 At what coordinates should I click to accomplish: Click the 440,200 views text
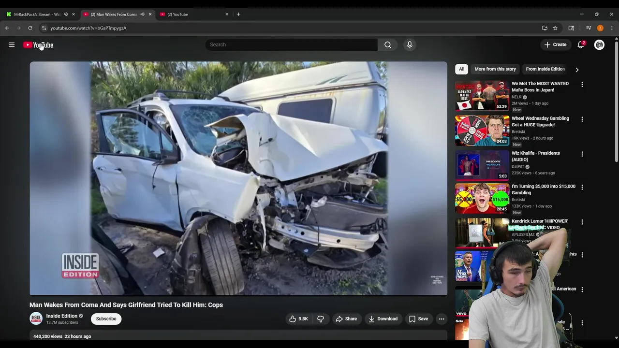48,336
